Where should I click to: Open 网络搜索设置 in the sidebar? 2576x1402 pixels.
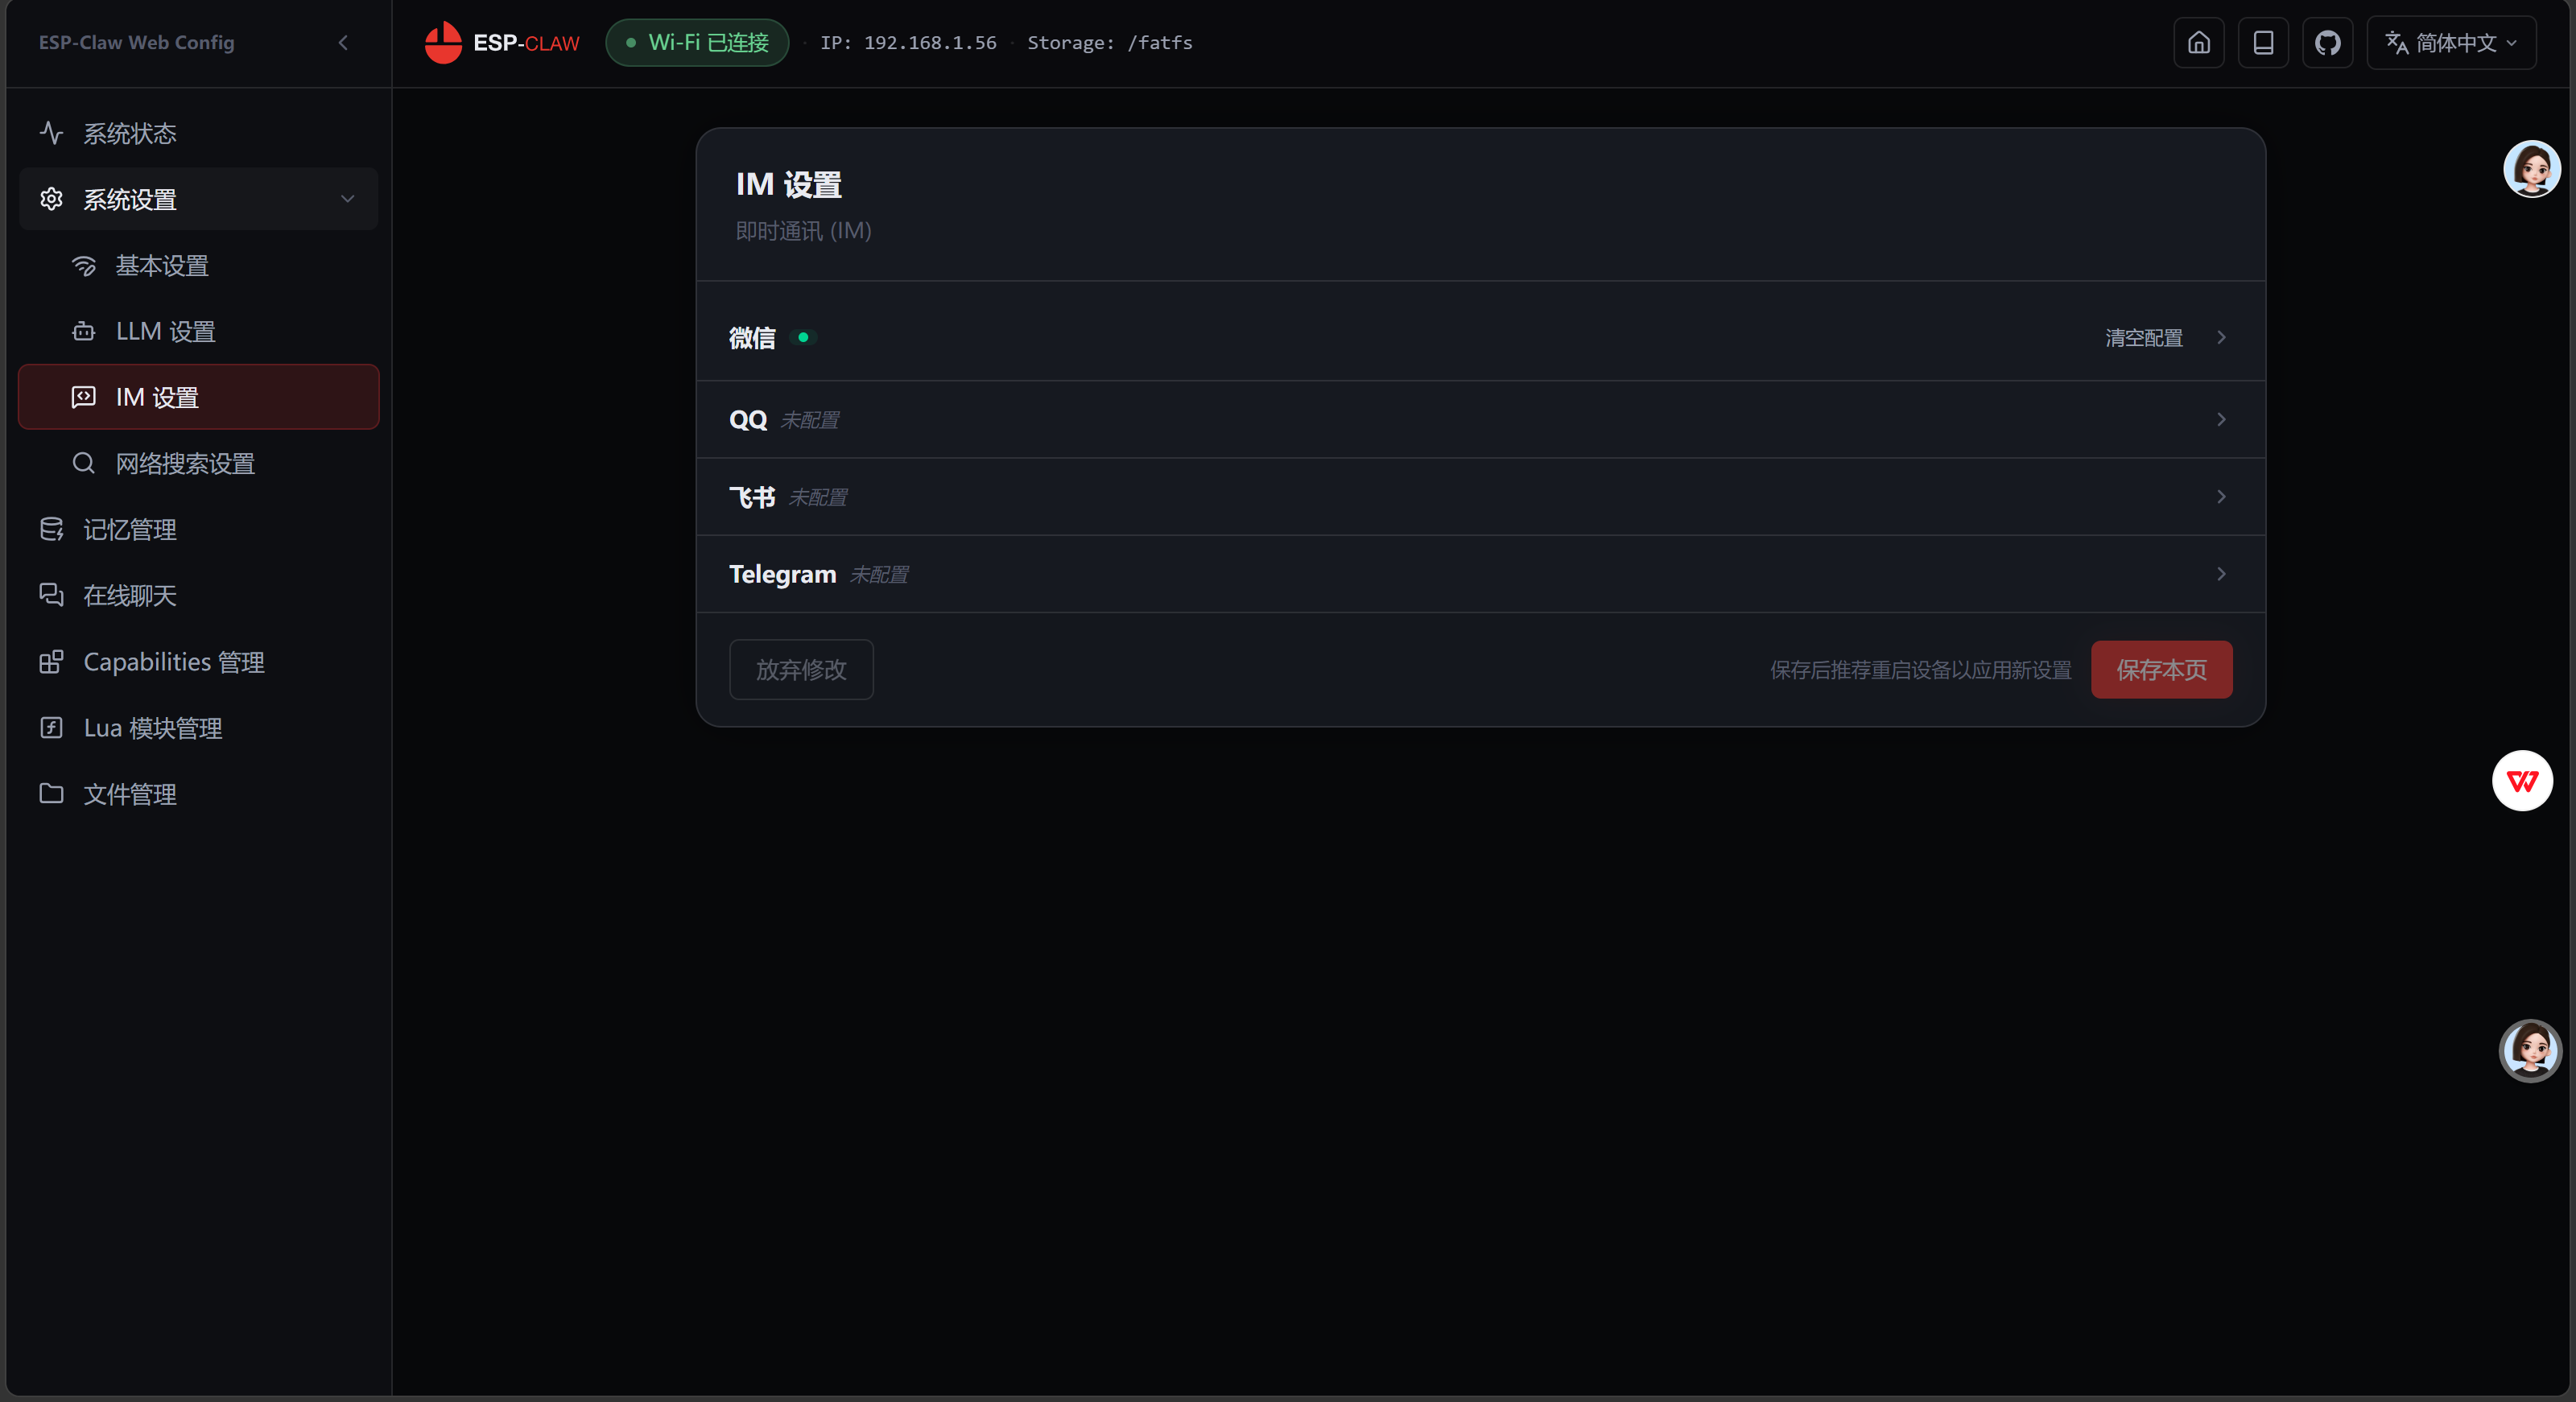[x=198, y=463]
